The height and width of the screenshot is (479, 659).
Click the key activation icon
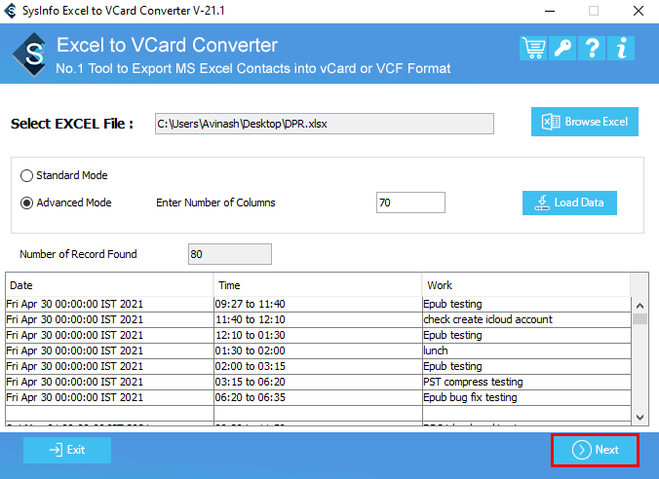point(562,49)
